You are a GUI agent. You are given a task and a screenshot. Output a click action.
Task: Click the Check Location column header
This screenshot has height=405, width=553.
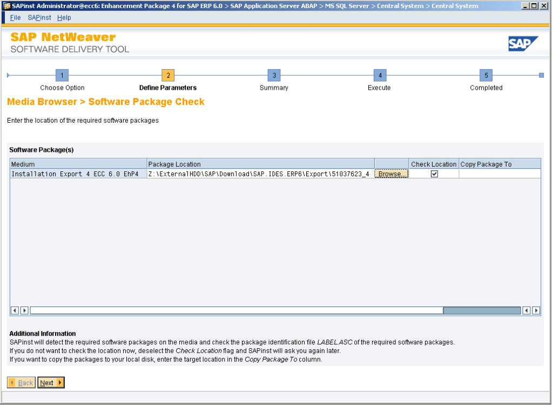pyautogui.click(x=434, y=164)
